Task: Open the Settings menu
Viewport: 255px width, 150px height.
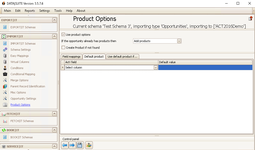Action: tap(45, 10)
